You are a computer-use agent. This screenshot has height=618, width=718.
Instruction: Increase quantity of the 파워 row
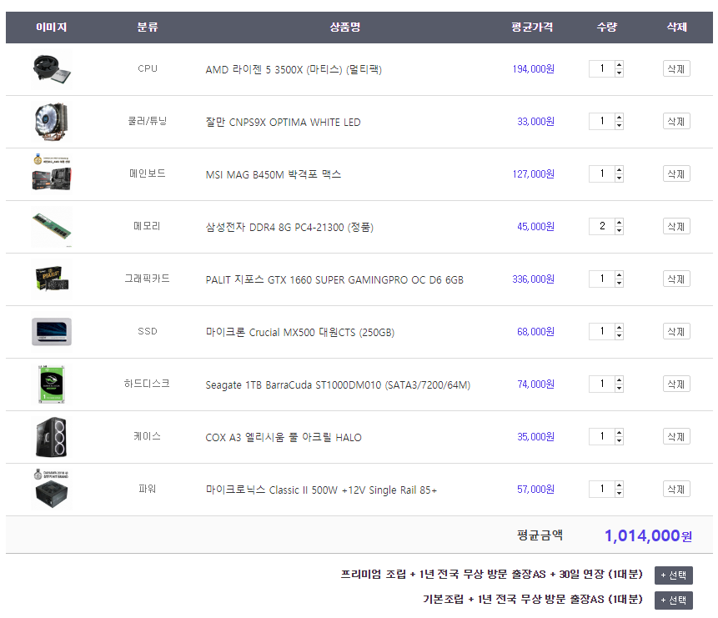619,485
